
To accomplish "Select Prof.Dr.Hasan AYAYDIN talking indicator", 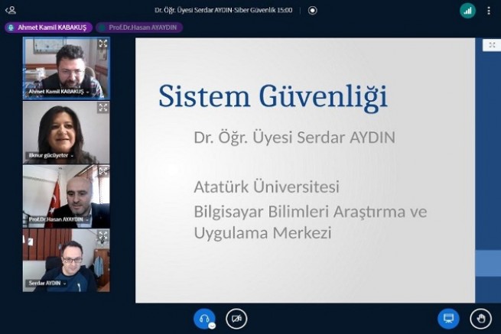I will (139, 28).
